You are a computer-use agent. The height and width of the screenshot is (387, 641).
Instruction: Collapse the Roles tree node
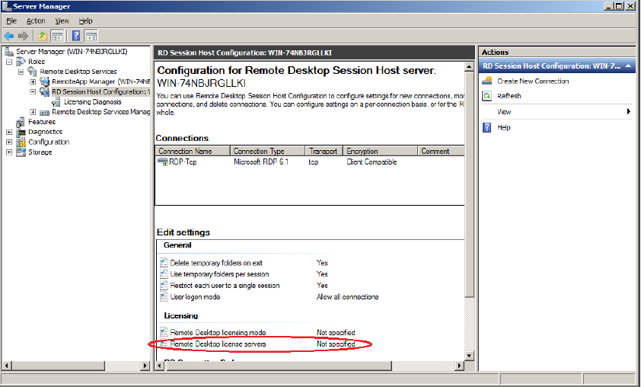(9, 62)
